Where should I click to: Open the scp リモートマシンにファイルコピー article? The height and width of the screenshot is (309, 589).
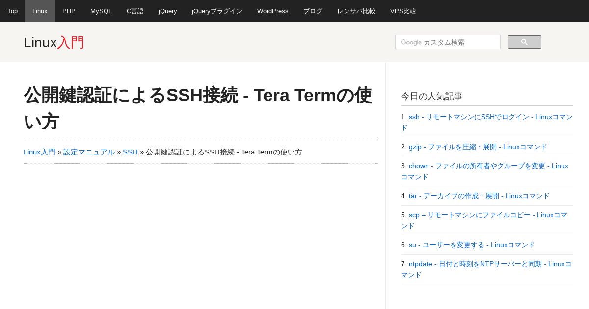click(x=484, y=220)
